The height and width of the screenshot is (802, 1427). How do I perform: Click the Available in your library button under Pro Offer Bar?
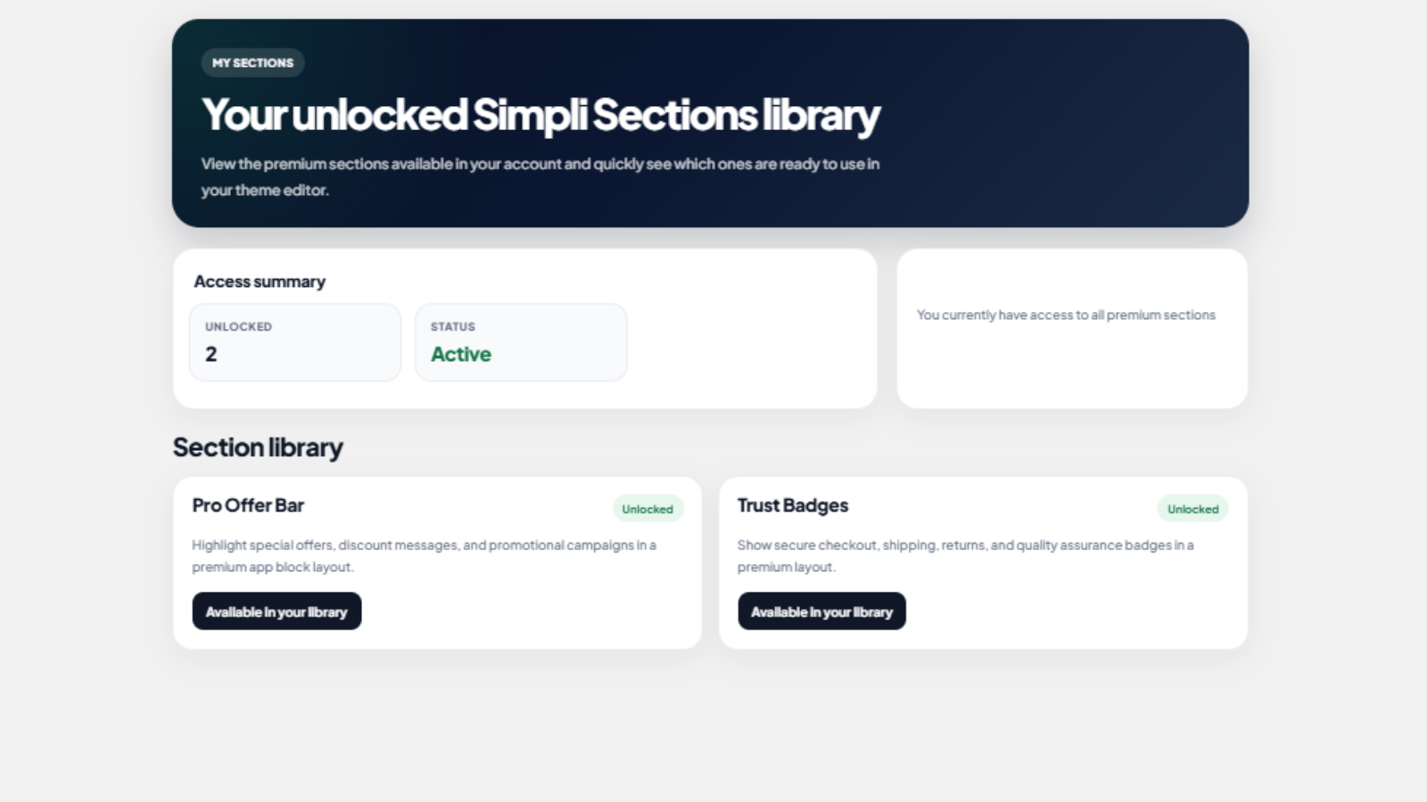tap(276, 610)
